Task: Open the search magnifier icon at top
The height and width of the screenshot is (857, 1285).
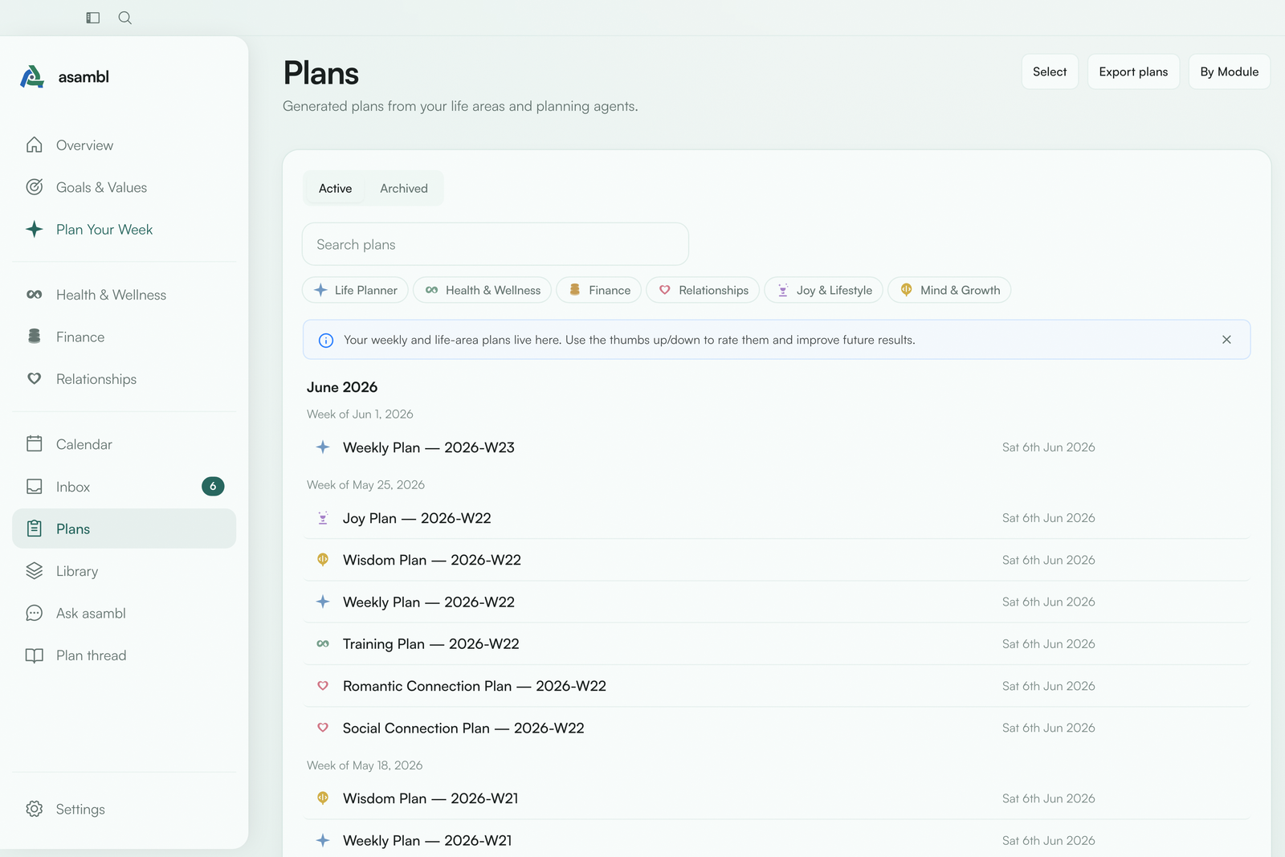Action: (x=124, y=18)
